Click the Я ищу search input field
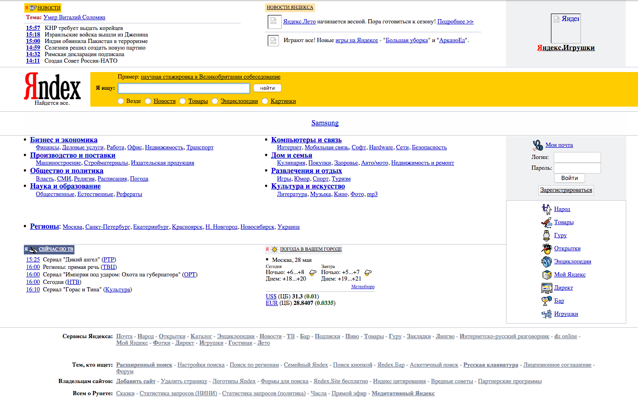 coord(184,88)
